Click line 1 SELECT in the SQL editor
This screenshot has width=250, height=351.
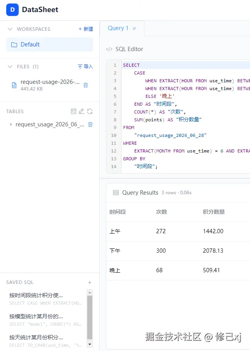click(x=131, y=65)
